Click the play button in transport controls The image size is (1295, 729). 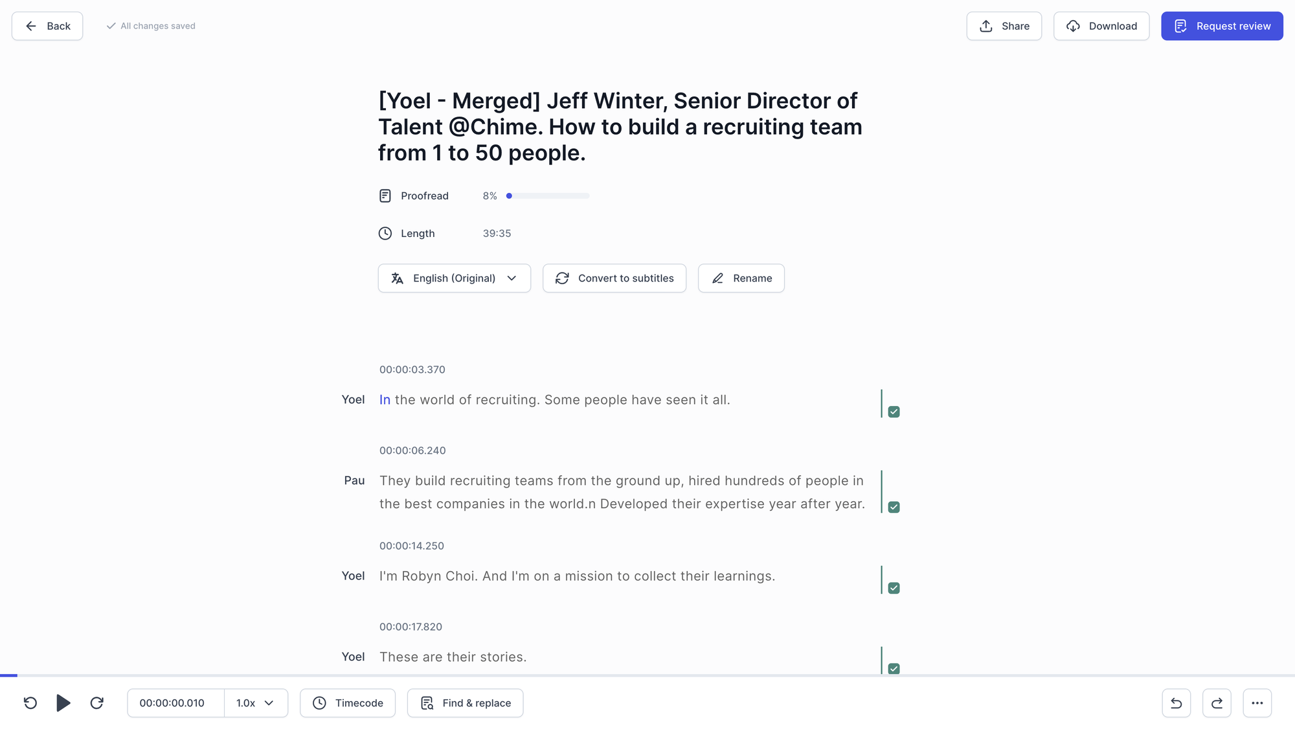[x=63, y=703]
